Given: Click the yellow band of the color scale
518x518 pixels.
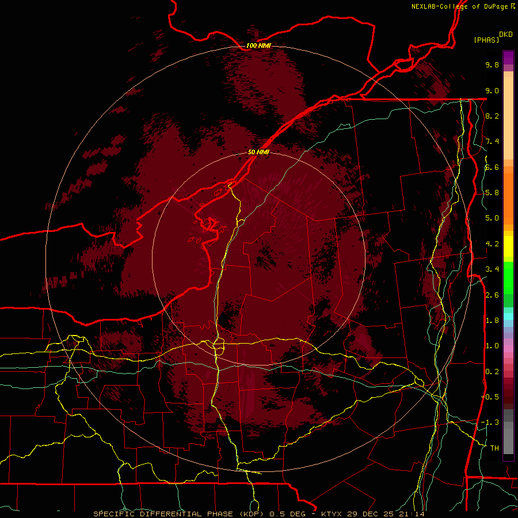Looking at the screenshot, I should (508, 246).
